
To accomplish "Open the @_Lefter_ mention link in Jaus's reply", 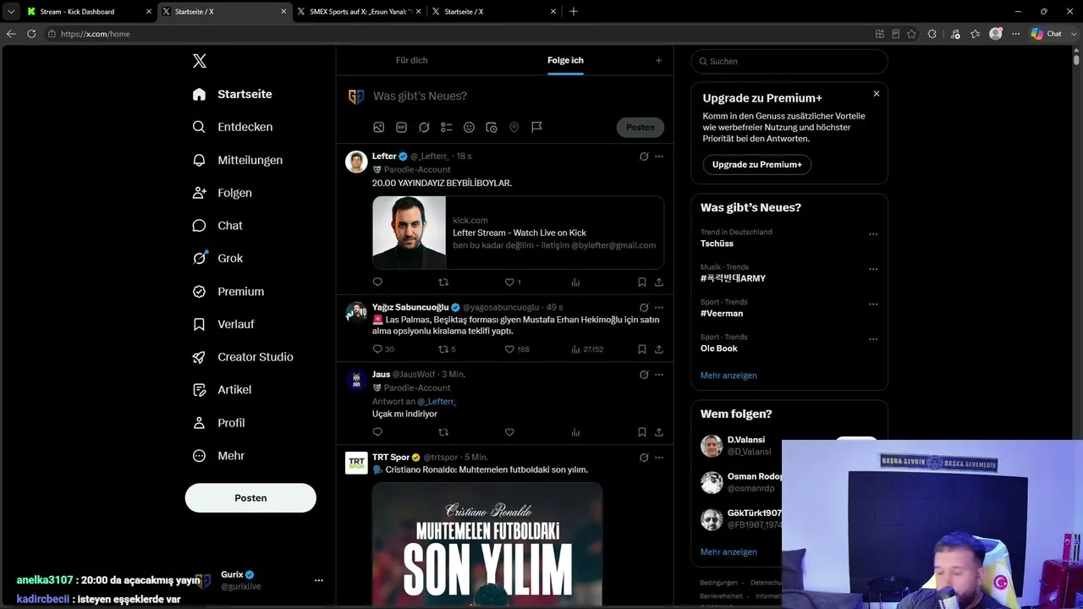I will click(437, 402).
